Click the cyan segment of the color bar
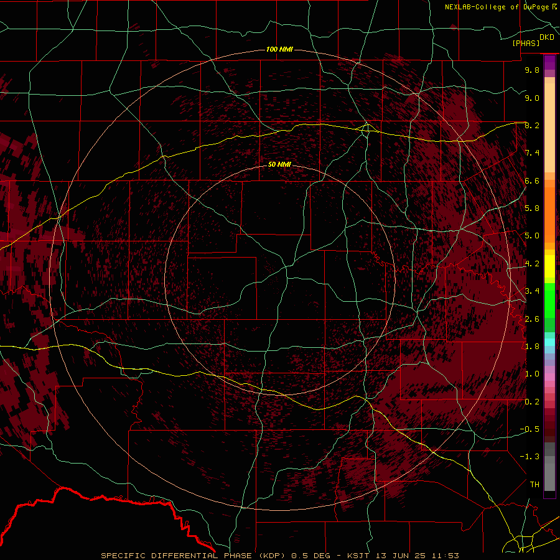Screen dimensions: 560x560 click(x=549, y=342)
